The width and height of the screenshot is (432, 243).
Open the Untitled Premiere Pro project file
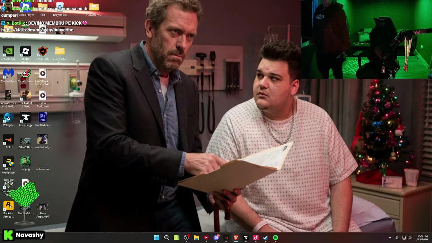coord(43,119)
